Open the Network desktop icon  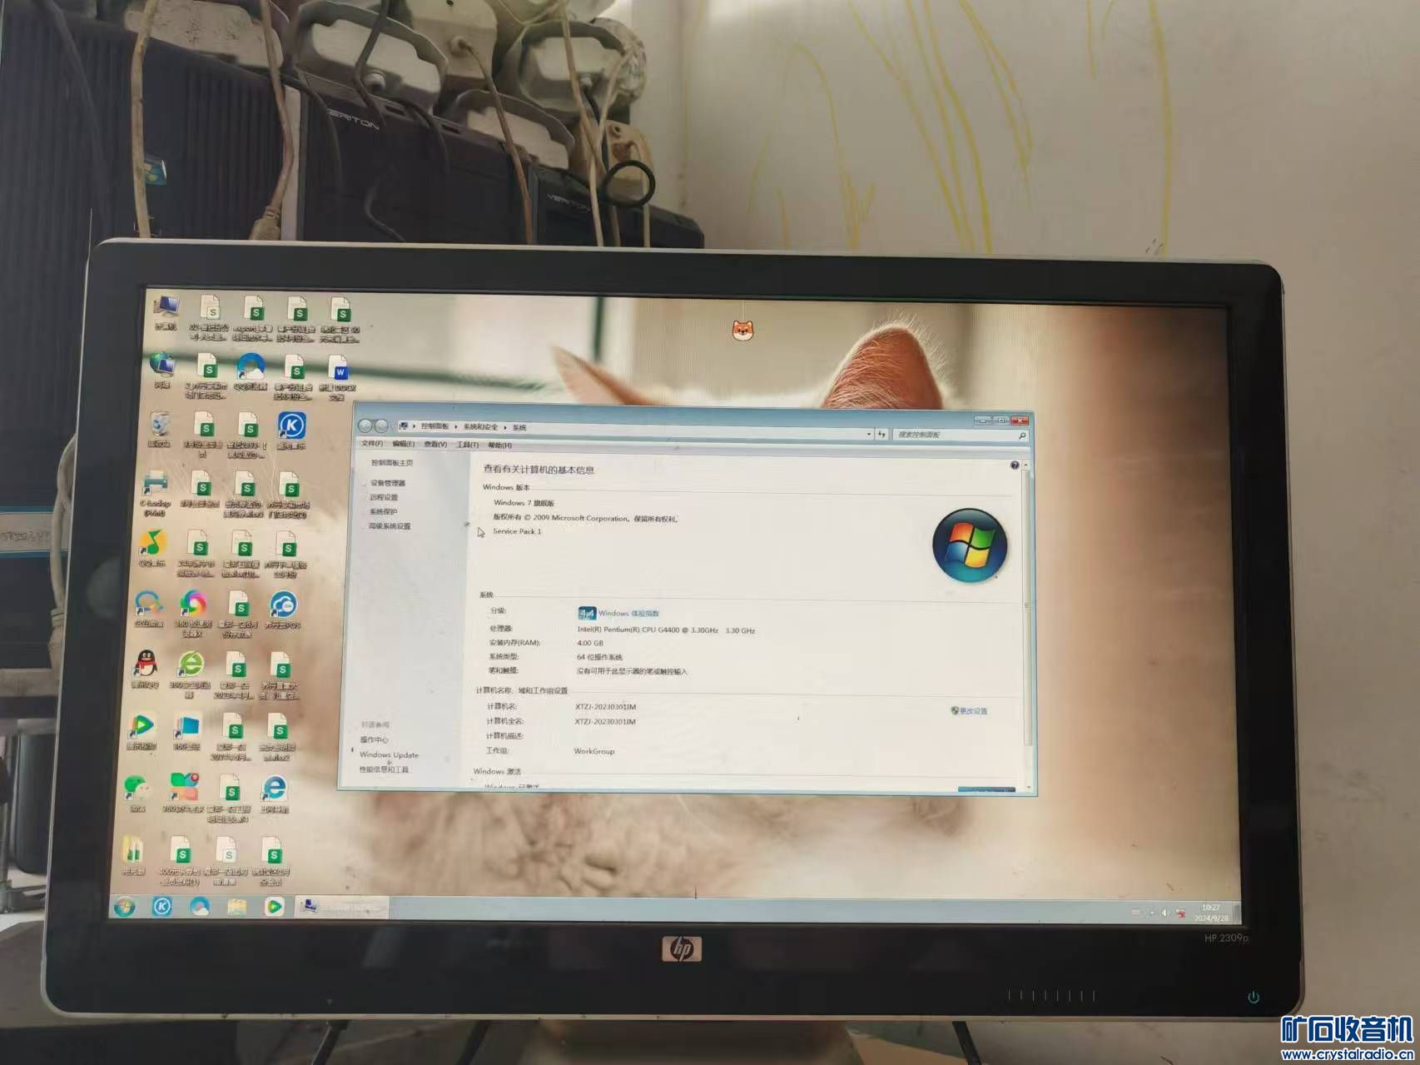point(162,371)
